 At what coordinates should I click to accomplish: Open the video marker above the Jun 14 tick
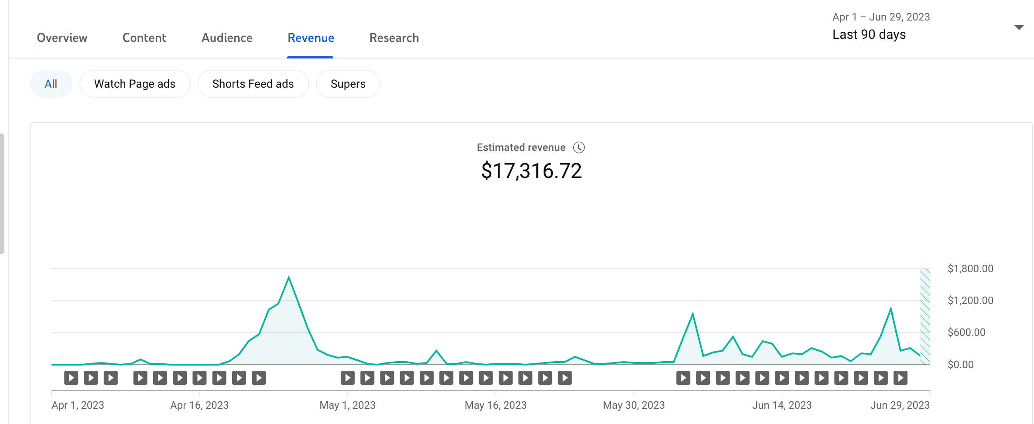782,378
